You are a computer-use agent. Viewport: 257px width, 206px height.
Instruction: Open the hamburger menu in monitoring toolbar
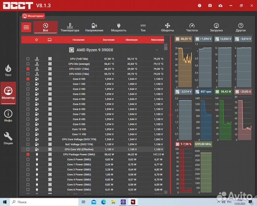coord(26,27)
